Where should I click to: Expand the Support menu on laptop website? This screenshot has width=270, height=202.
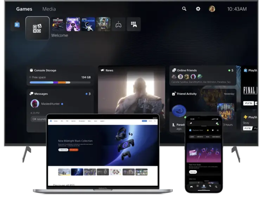pos(102,121)
